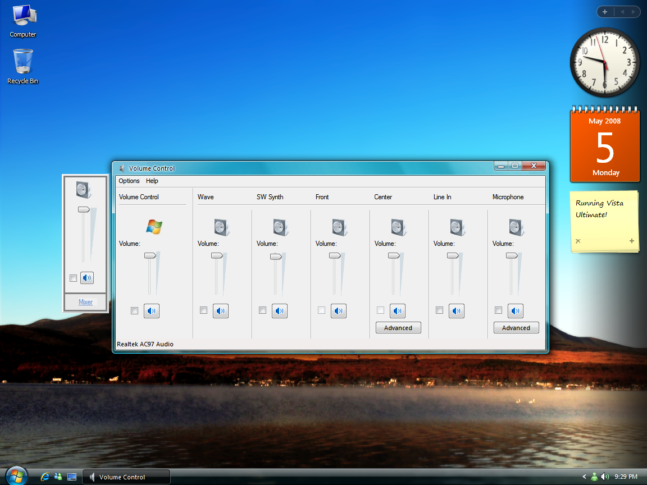
Task: Enable mute for the Center channel
Action: pyautogui.click(x=380, y=310)
